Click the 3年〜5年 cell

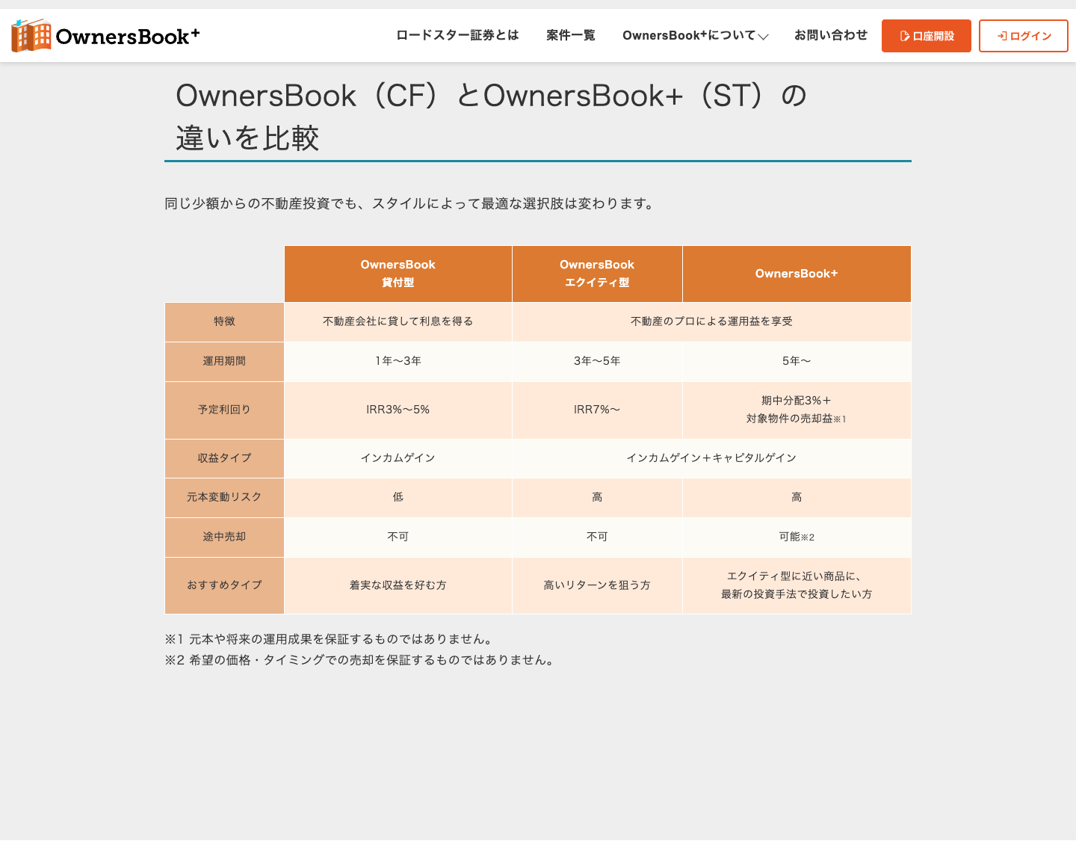click(x=597, y=361)
